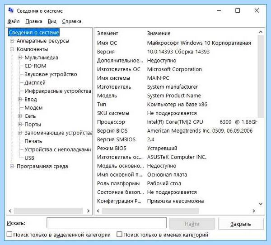
Task: Select the ASUSTeK Computer INC. value
Action: click(x=177, y=157)
